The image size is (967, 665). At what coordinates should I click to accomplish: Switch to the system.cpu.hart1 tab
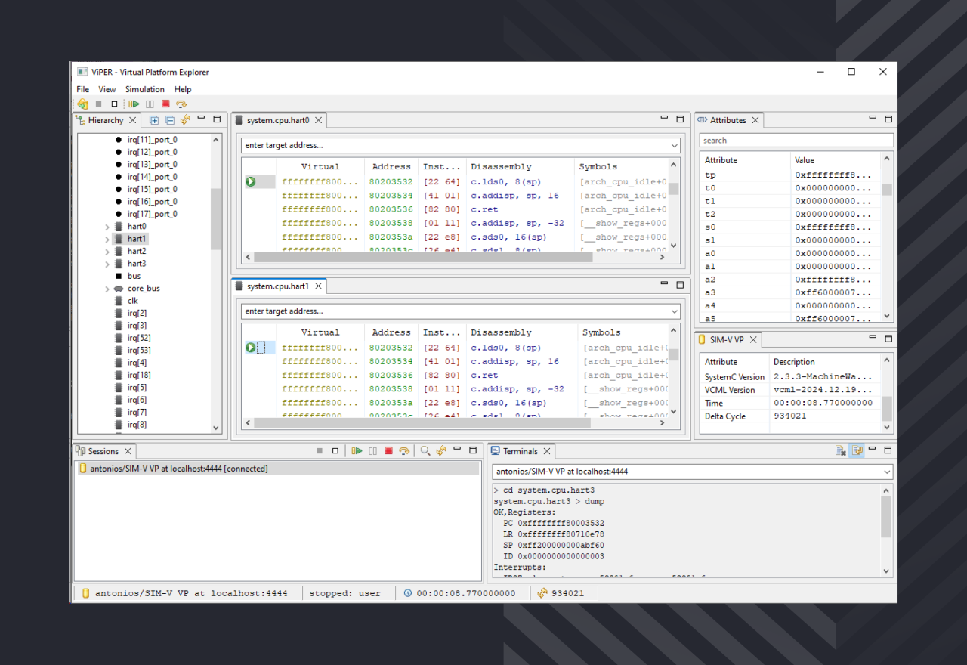point(280,286)
